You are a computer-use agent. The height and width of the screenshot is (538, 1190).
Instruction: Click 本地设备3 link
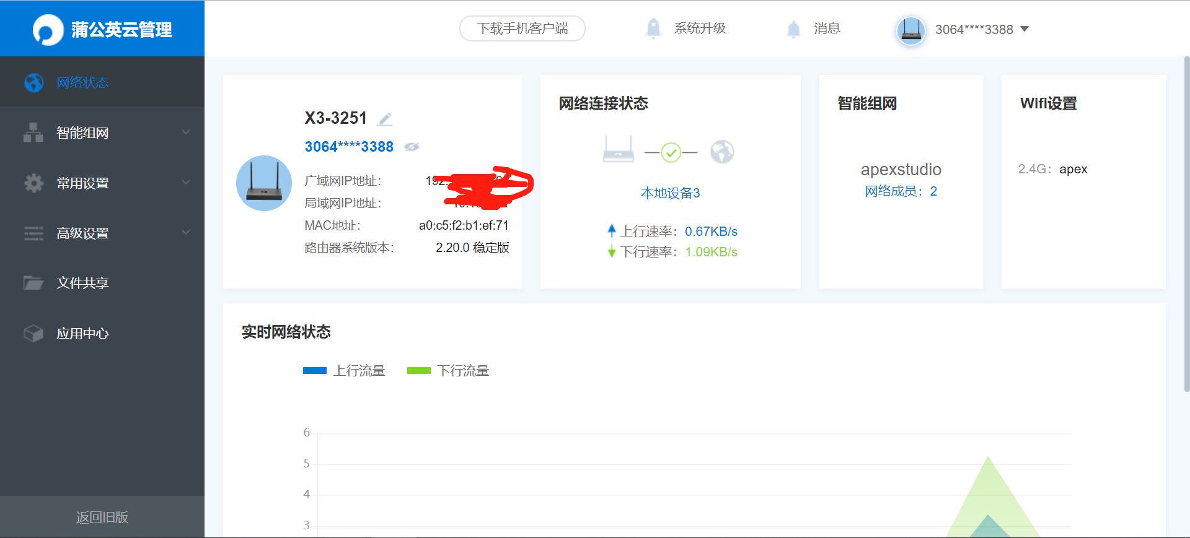click(x=670, y=193)
